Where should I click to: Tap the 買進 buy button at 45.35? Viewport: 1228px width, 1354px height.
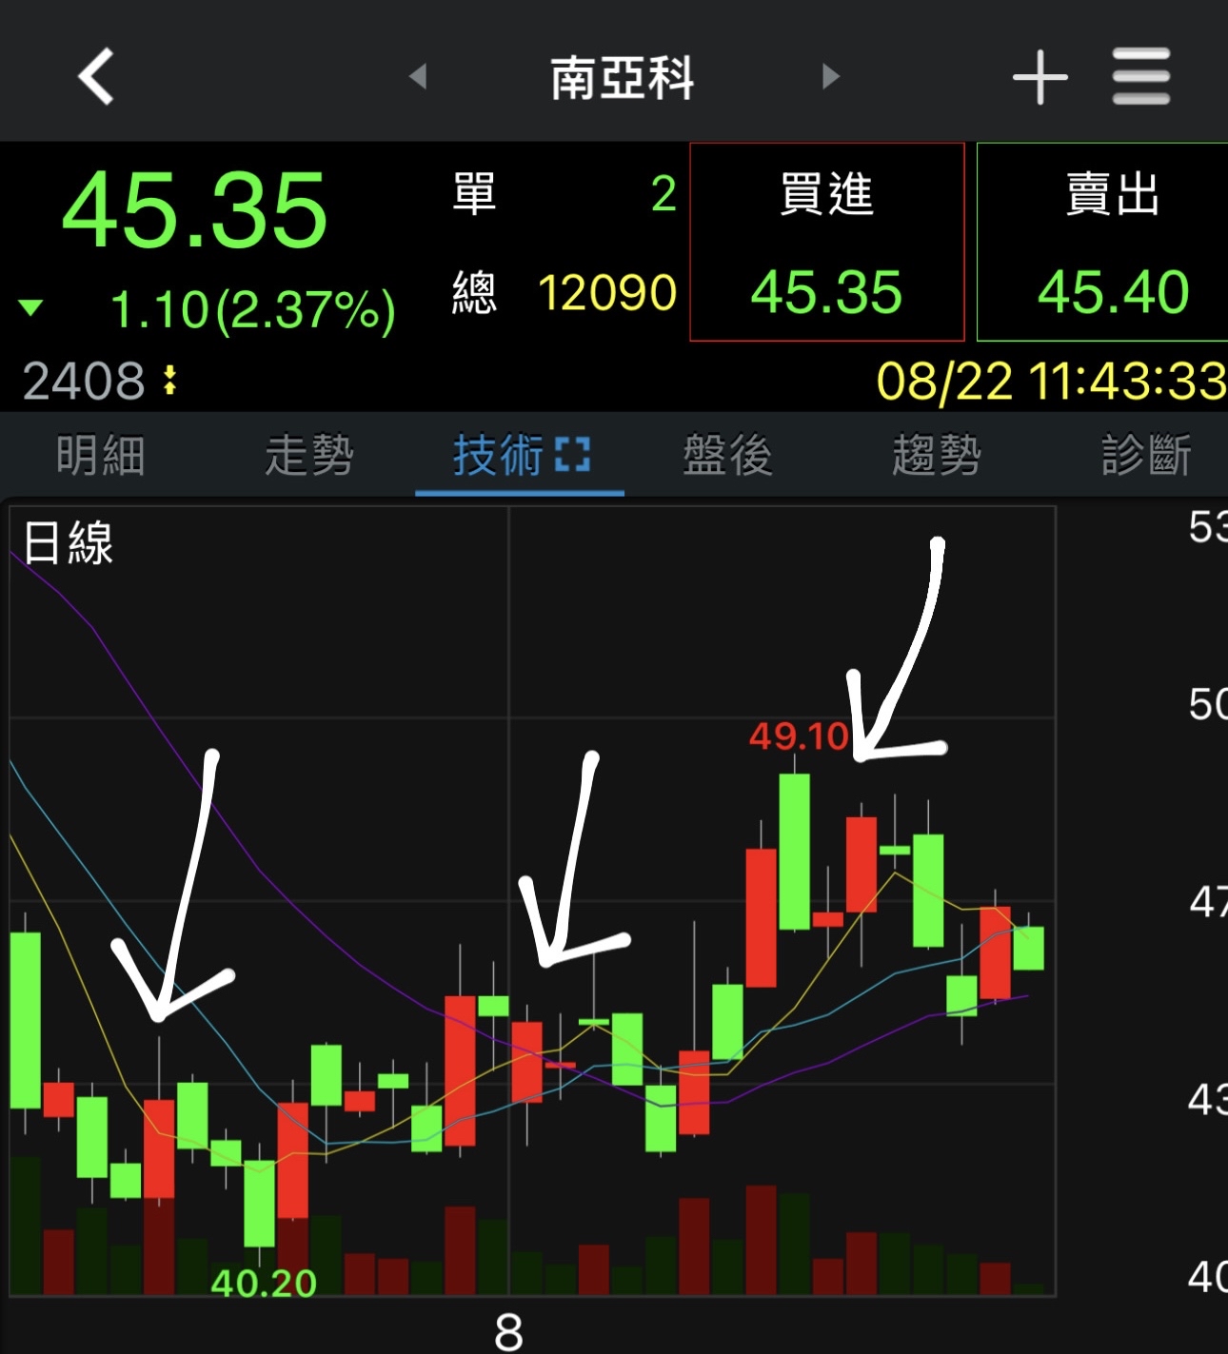click(x=827, y=242)
